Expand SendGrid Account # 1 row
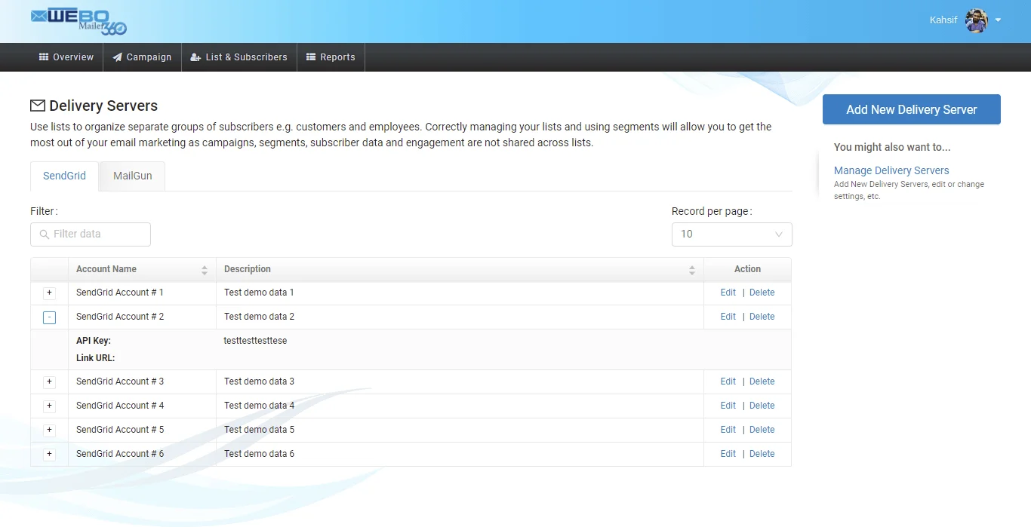1031x527 pixels. pyautogui.click(x=50, y=293)
